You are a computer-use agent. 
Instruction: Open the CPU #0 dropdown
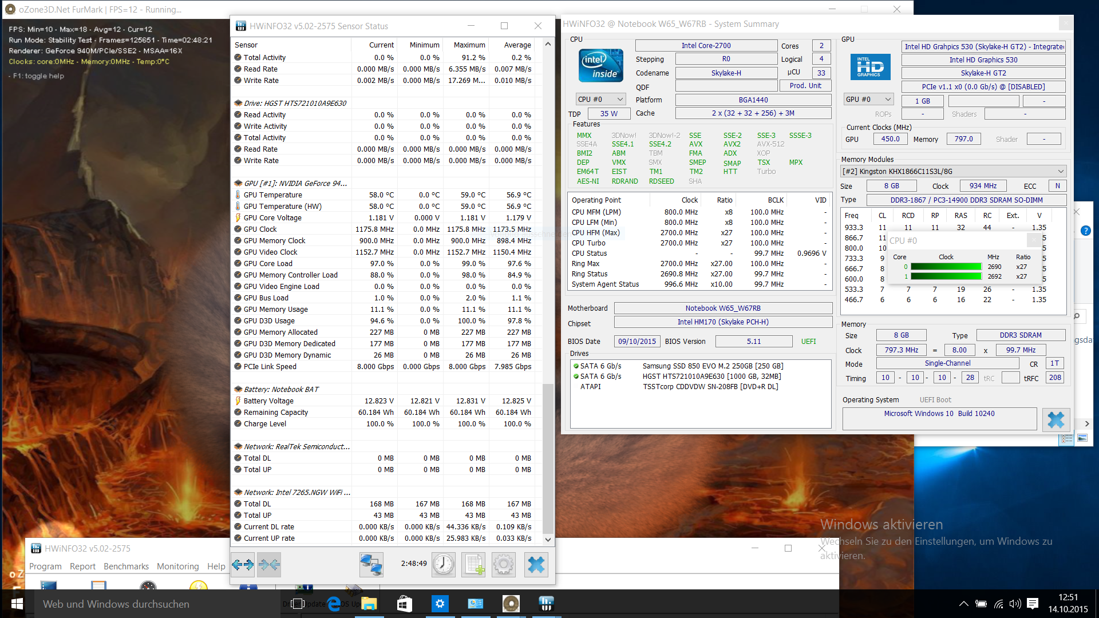(600, 100)
